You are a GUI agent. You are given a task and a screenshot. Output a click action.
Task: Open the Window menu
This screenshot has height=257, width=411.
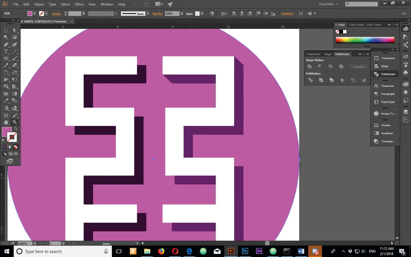pyautogui.click(x=107, y=4)
